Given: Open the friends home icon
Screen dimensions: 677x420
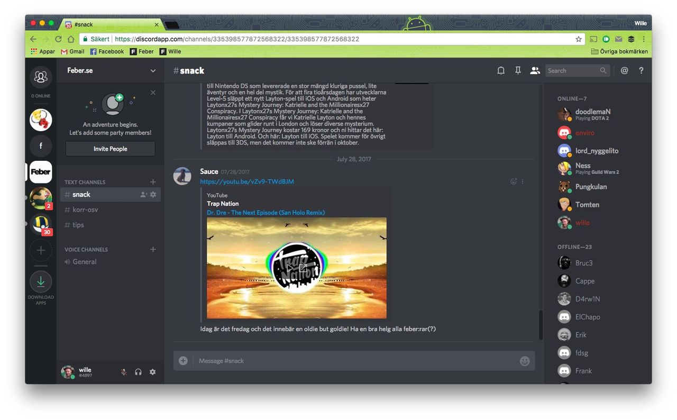Looking at the screenshot, I should (x=41, y=77).
